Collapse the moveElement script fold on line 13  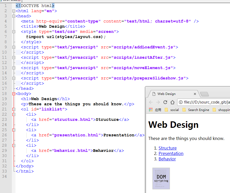point(14,68)
